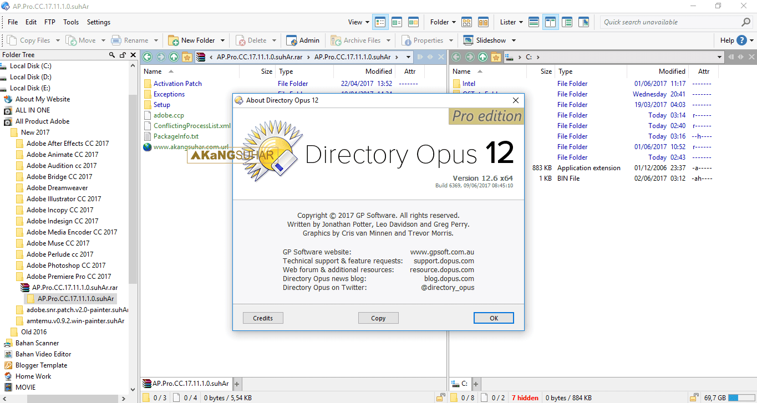The height and width of the screenshot is (403, 757).
Task: Switch to Thumbnails view mode icon
Action: (413, 22)
